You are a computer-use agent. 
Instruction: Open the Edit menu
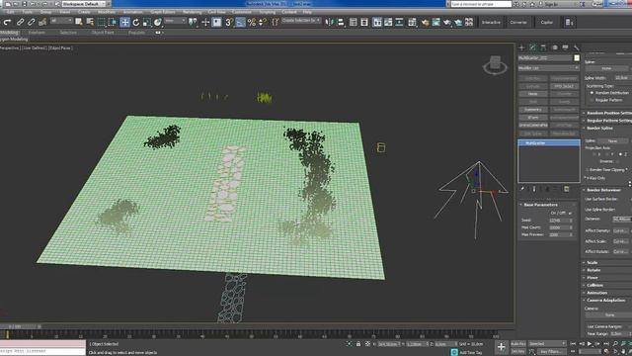pos(10,12)
